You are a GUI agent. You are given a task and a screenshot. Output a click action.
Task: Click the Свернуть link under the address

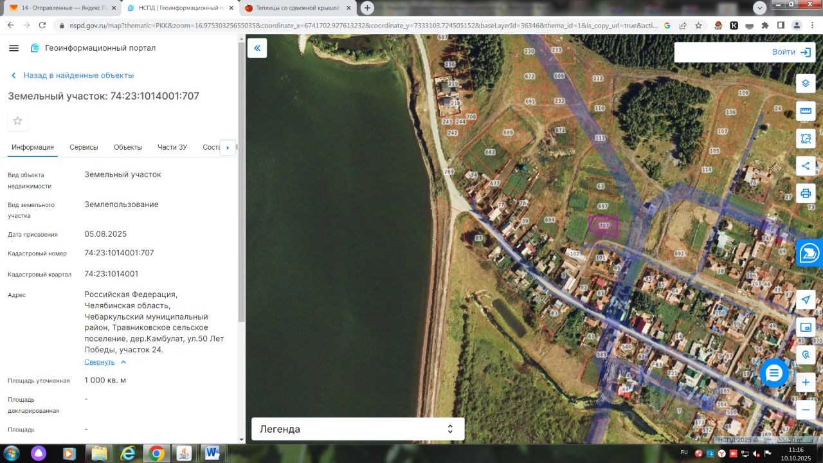[x=100, y=362]
